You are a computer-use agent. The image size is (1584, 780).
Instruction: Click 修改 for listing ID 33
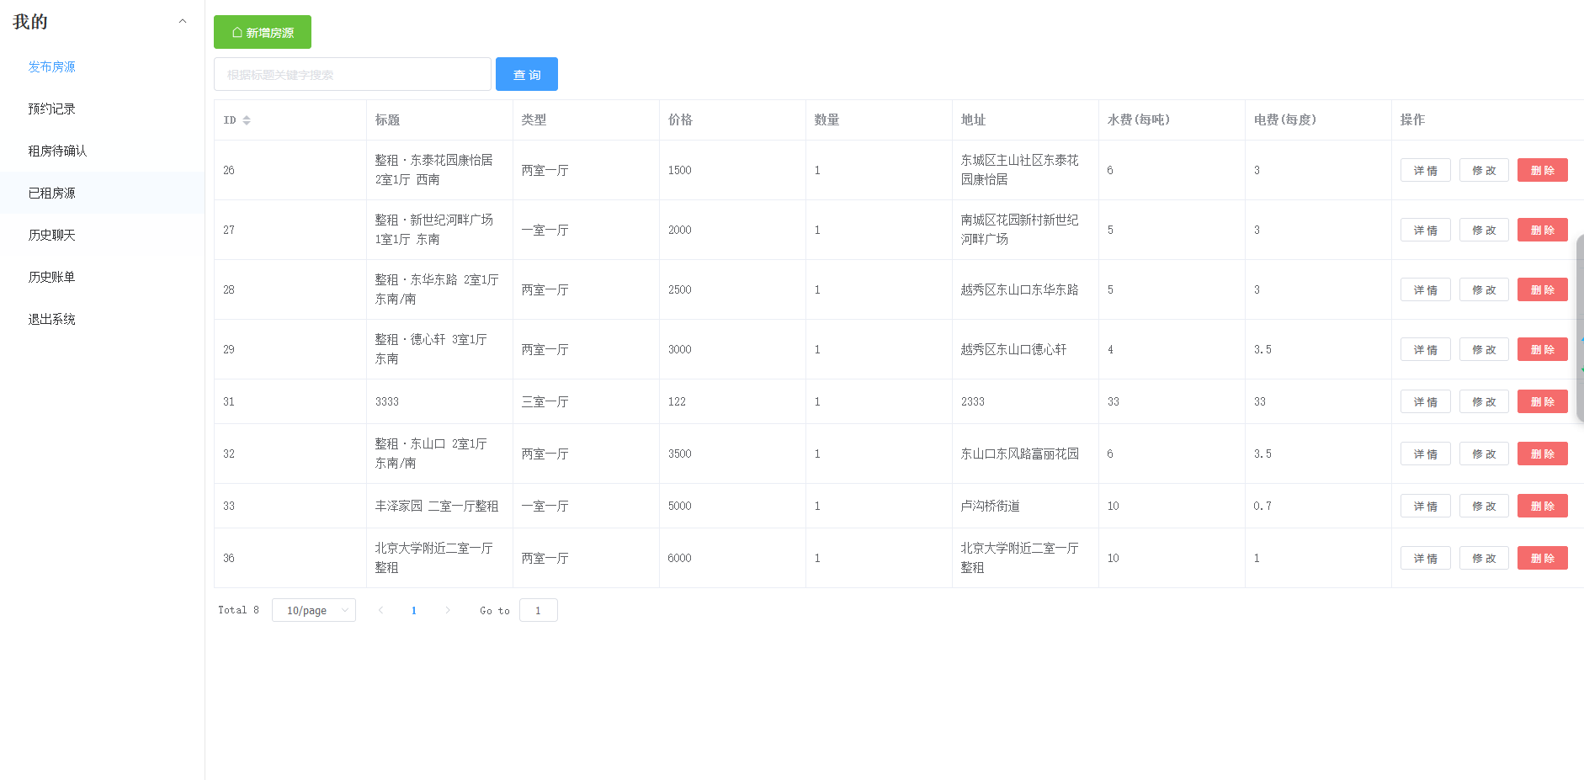pyautogui.click(x=1484, y=506)
